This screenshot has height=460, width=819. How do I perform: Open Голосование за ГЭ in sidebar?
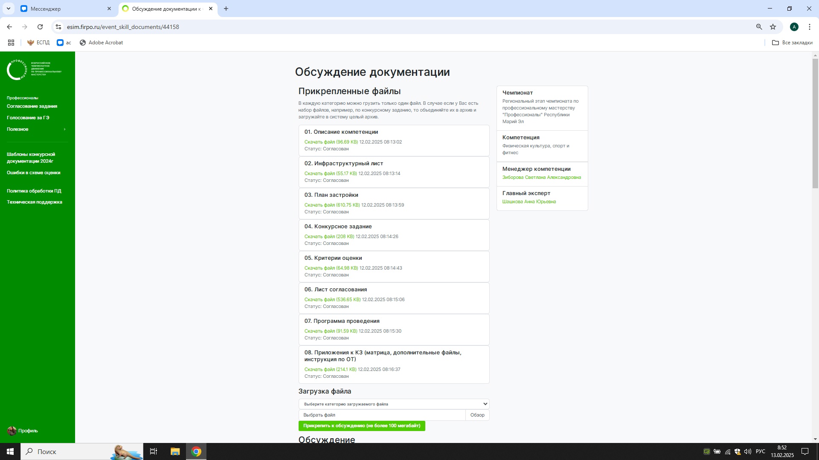28,118
